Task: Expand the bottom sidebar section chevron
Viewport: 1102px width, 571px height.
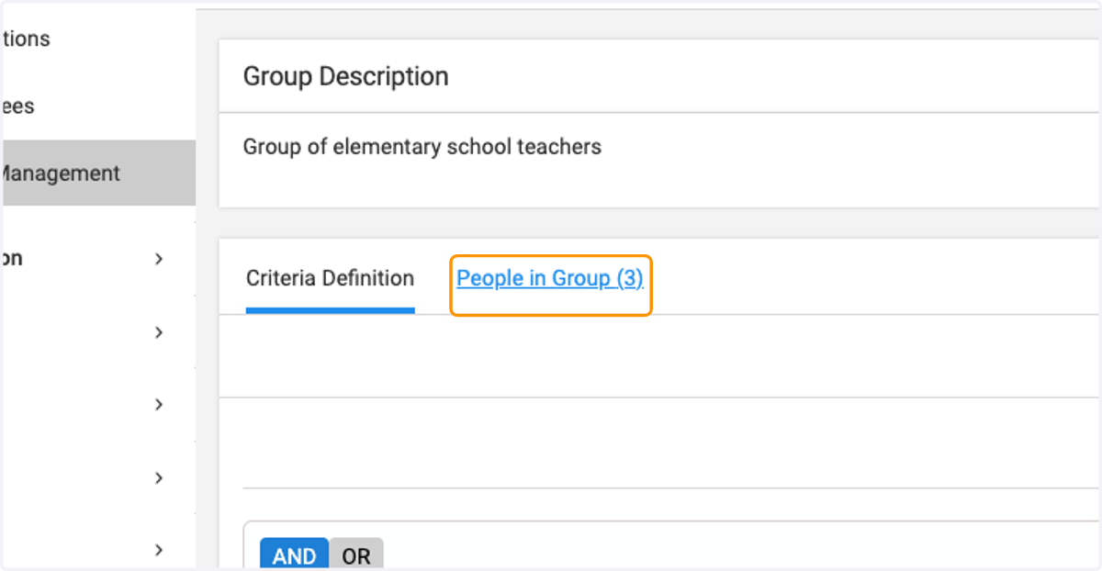Action: pos(159,550)
